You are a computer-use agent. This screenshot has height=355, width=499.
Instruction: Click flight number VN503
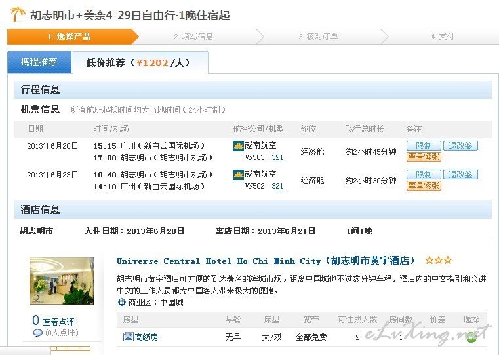[254, 157]
